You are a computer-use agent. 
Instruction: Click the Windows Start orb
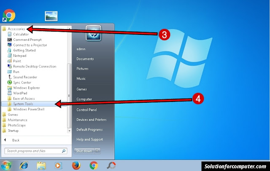[6, 166]
